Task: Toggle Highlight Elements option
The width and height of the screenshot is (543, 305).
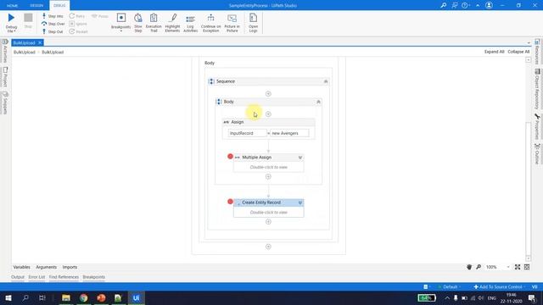Action: (x=172, y=23)
